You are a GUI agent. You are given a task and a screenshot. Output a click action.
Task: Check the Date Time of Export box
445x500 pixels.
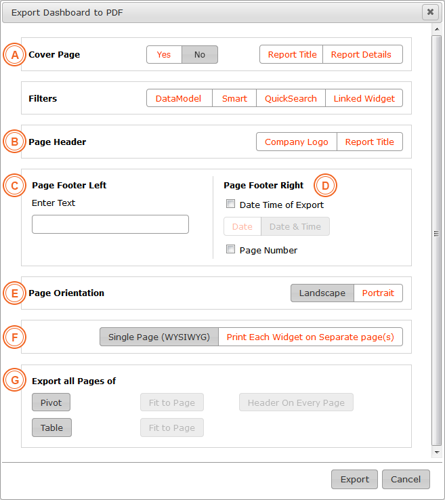[231, 204]
